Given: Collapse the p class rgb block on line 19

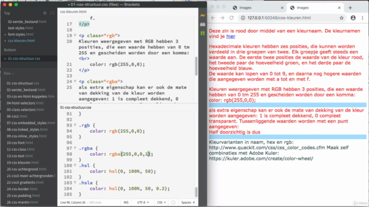Looking at the screenshot, I should tap(75, 36).
